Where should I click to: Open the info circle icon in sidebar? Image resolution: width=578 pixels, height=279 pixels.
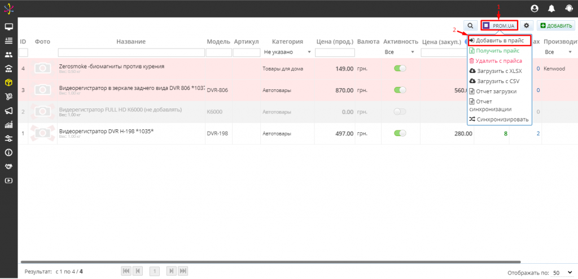(x=8, y=152)
